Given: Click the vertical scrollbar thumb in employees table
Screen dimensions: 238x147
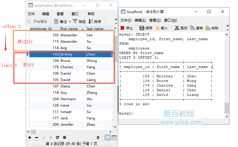Looking at the screenshot, I should pyautogui.click(x=116, y=48).
